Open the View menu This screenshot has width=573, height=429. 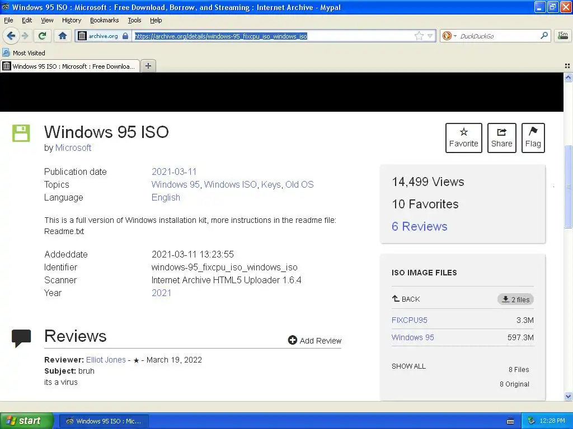47,20
